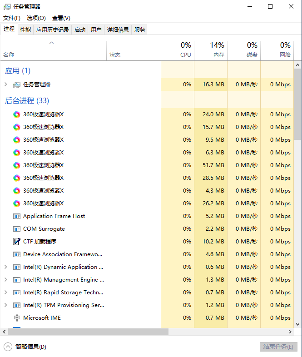The width and height of the screenshot is (302, 357).
Task: Click the first 360极速浏览器X browser icon
Action: point(17,114)
